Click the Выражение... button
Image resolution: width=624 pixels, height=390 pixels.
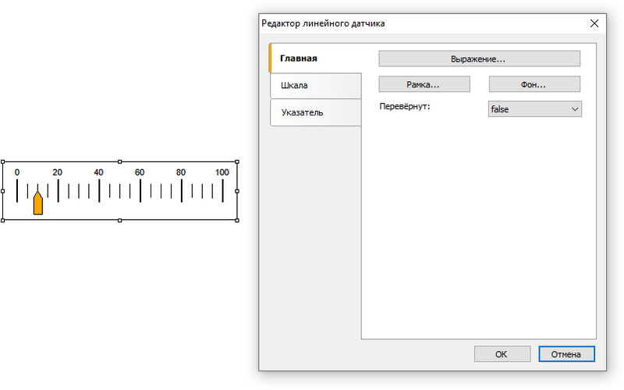479,59
